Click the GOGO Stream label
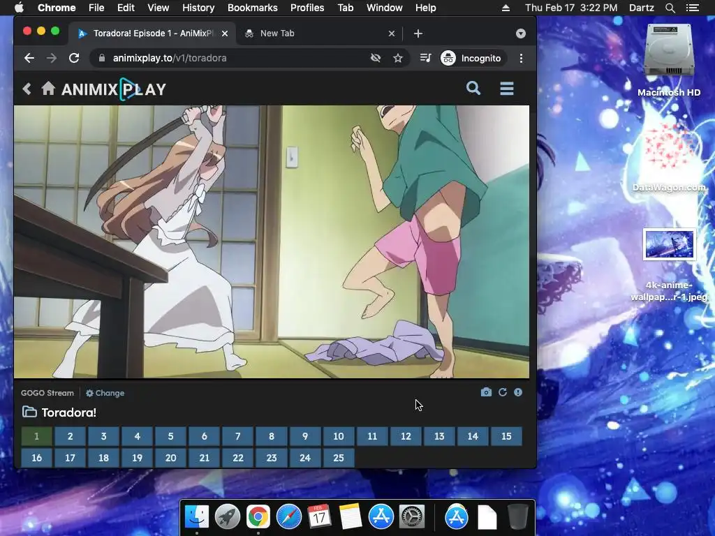The height and width of the screenshot is (536, 715). [x=47, y=393]
